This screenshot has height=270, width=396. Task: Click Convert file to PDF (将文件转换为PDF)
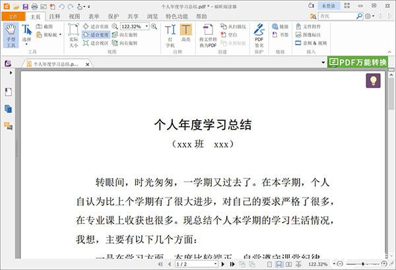click(x=208, y=36)
